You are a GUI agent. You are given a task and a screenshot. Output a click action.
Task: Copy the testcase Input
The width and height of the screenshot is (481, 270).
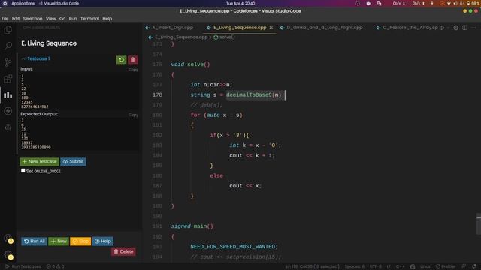(133, 70)
